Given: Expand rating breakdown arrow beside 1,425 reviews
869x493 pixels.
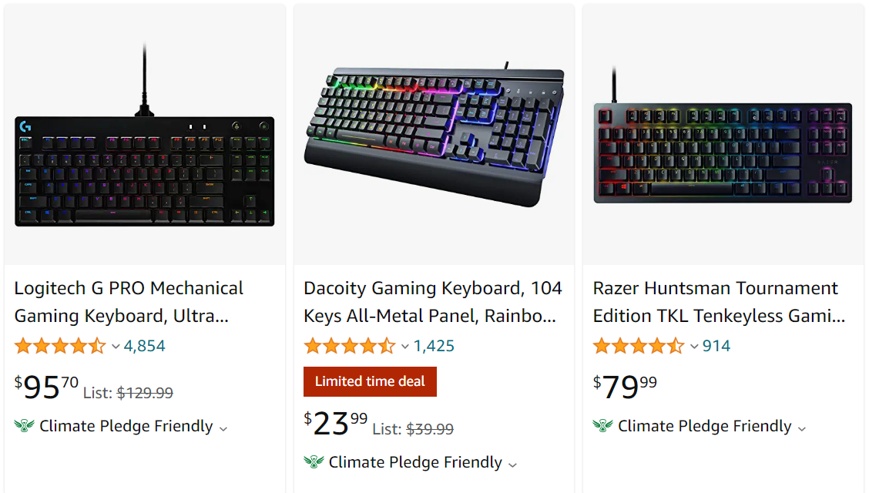Looking at the screenshot, I should (405, 347).
